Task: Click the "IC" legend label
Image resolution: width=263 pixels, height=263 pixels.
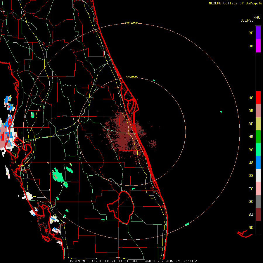Action: (x=251, y=189)
